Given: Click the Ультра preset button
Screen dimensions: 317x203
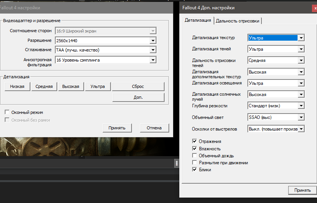Looking at the screenshot, I should (x=98, y=86).
